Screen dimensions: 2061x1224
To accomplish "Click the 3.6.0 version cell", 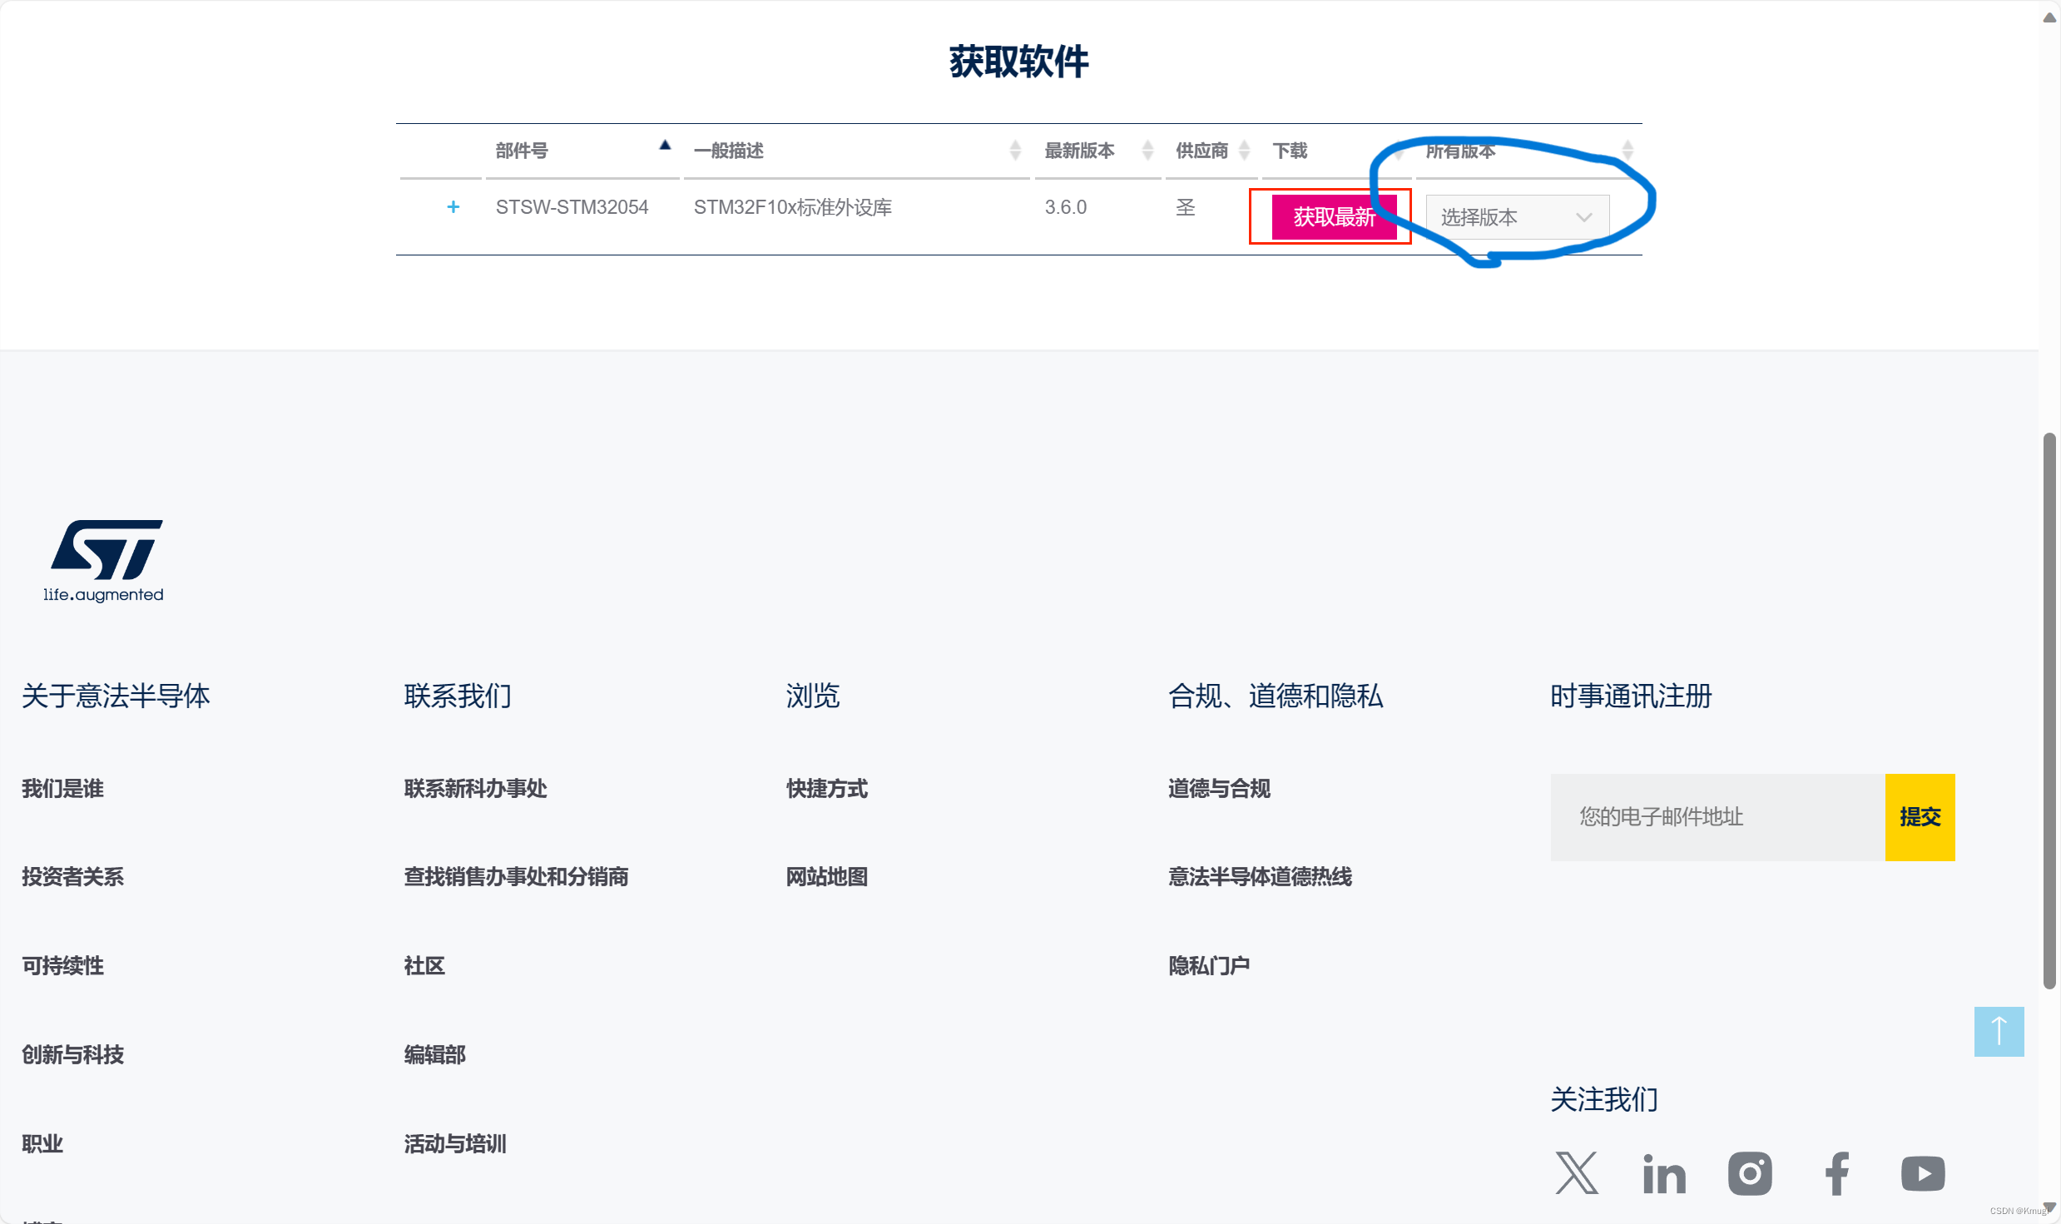I will click(1066, 207).
